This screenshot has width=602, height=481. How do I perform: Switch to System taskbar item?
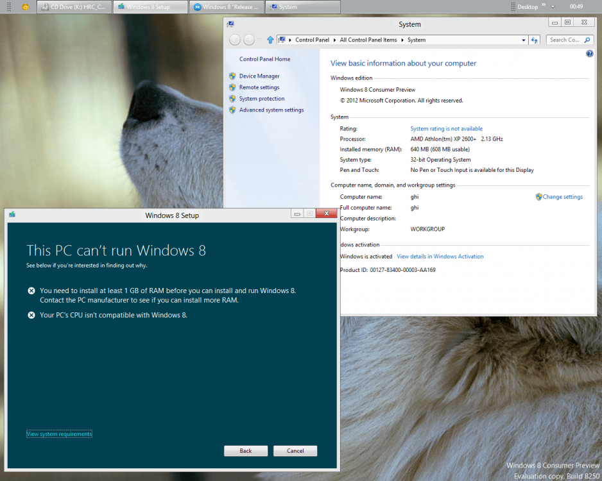tap(302, 7)
